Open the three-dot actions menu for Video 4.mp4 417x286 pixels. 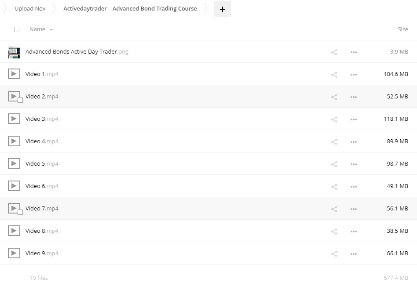pos(353,141)
